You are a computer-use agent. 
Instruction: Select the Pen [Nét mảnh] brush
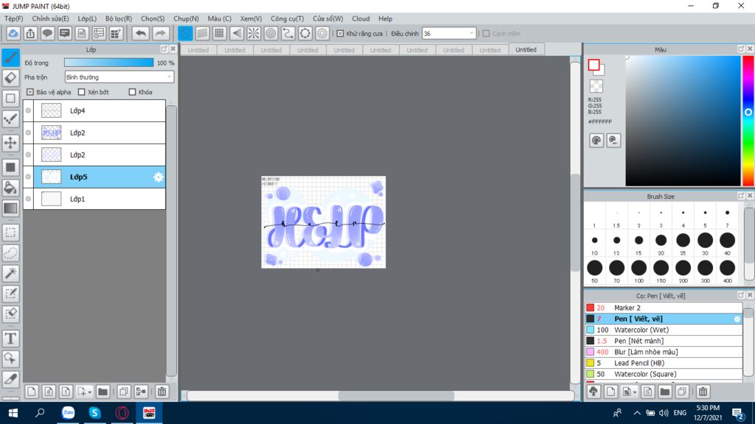tap(663, 341)
